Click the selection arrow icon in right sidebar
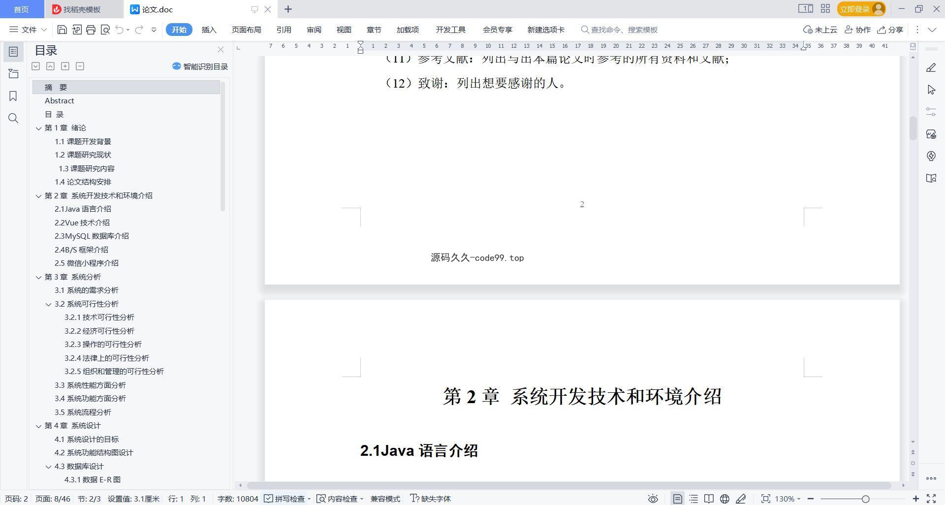Screen dimensions: 945x505 click(x=931, y=90)
